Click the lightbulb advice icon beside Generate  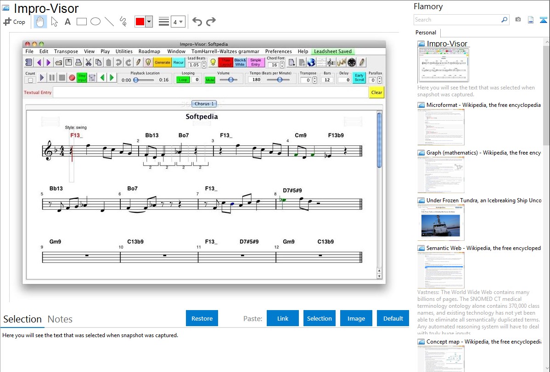click(x=148, y=62)
